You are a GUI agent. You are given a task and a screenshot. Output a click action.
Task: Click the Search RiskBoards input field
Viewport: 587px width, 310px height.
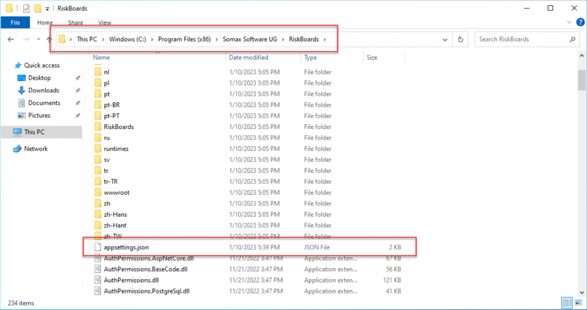(x=522, y=40)
